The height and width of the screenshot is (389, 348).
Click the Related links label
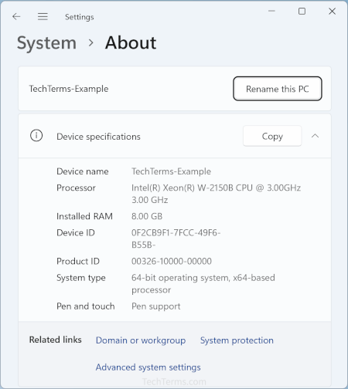pos(55,340)
